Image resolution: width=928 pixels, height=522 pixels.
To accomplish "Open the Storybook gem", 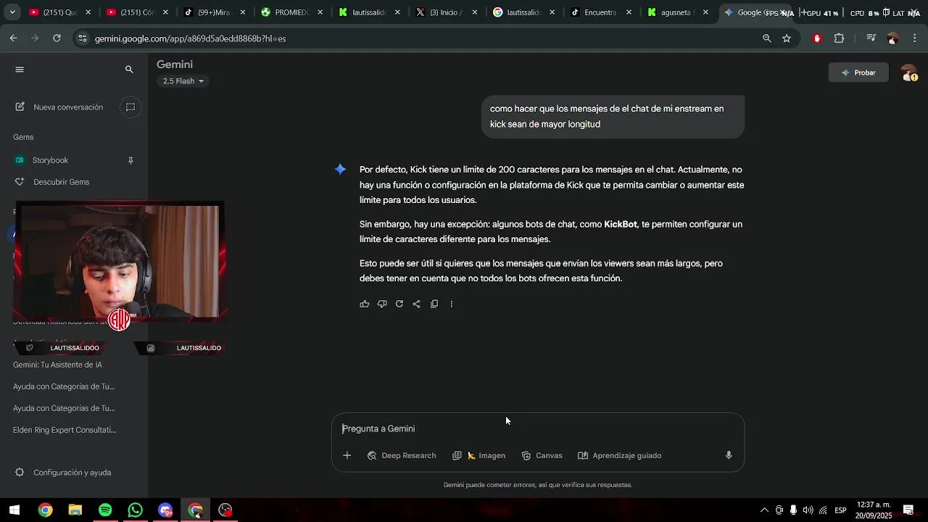I will coord(50,160).
